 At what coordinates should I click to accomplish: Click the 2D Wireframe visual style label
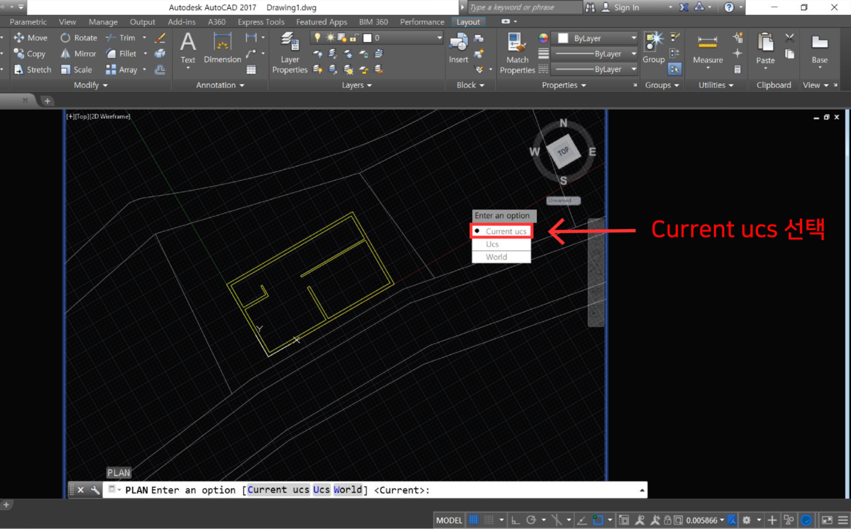tap(111, 116)
